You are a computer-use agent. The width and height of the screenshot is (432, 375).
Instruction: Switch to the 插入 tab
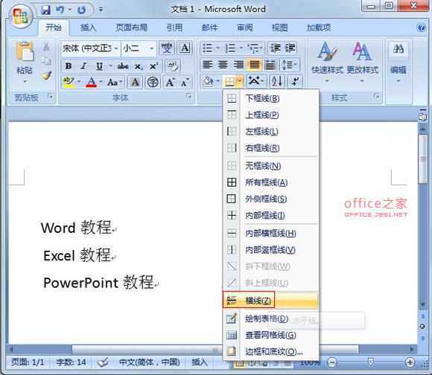pyautogui.click(x=88, y=28)
